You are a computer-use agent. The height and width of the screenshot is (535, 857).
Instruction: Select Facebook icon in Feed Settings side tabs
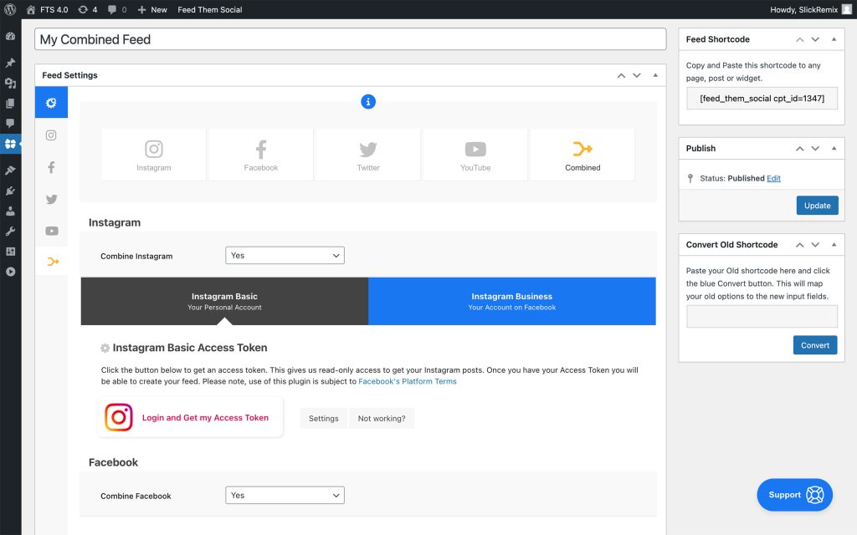(51, 167)
